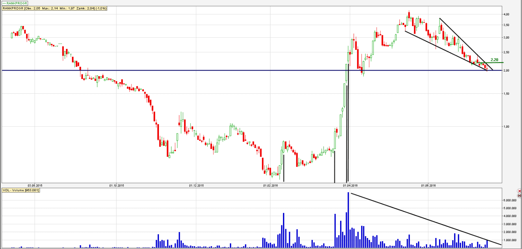Close the volume panel with the red X

click(520, 191)
